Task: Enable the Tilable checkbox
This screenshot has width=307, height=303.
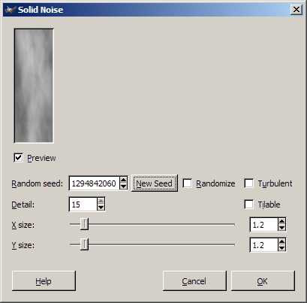Action: click(249, 205)
